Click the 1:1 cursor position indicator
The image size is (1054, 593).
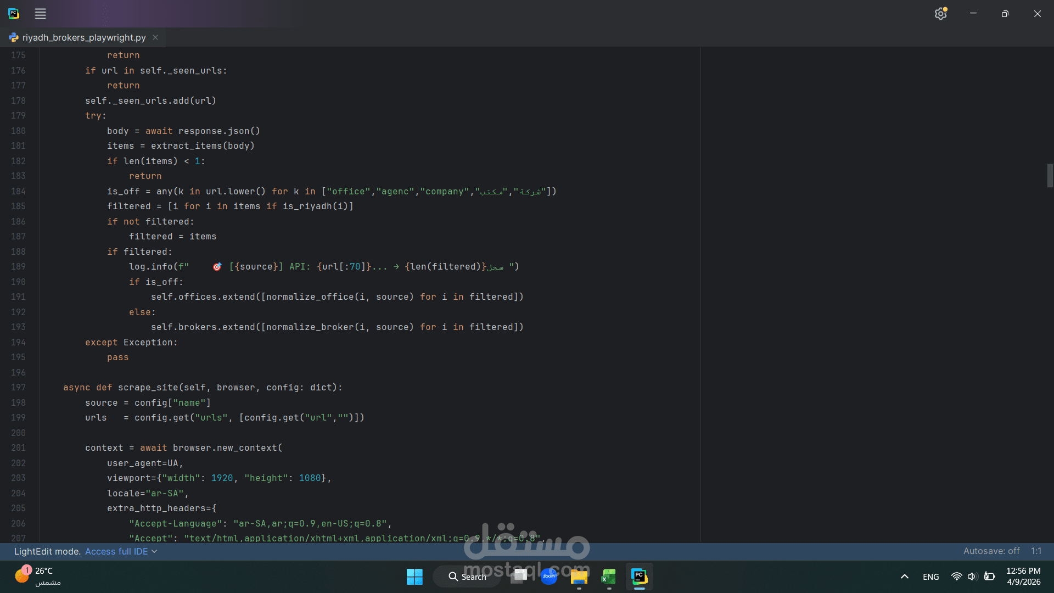[x=1035, y=551]
